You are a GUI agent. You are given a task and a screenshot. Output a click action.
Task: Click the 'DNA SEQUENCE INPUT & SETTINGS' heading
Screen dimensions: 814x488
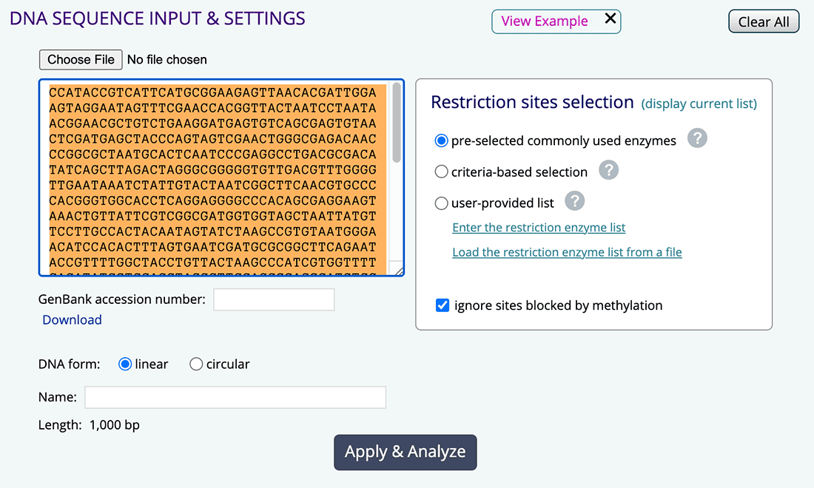[158, 18]
